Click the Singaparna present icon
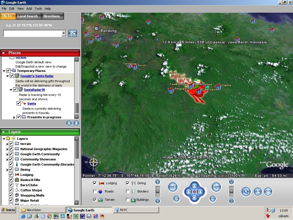The height and width of the screenshot is (220, 293). click(171, 90)
